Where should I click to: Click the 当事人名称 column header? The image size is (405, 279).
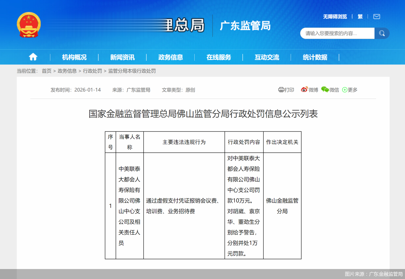click(129, 142)
